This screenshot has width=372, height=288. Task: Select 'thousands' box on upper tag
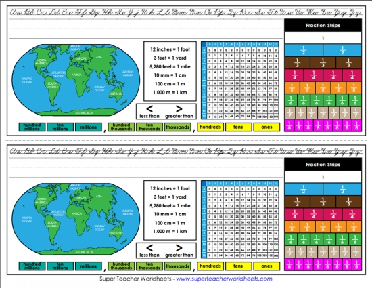(x=177, y=127)
